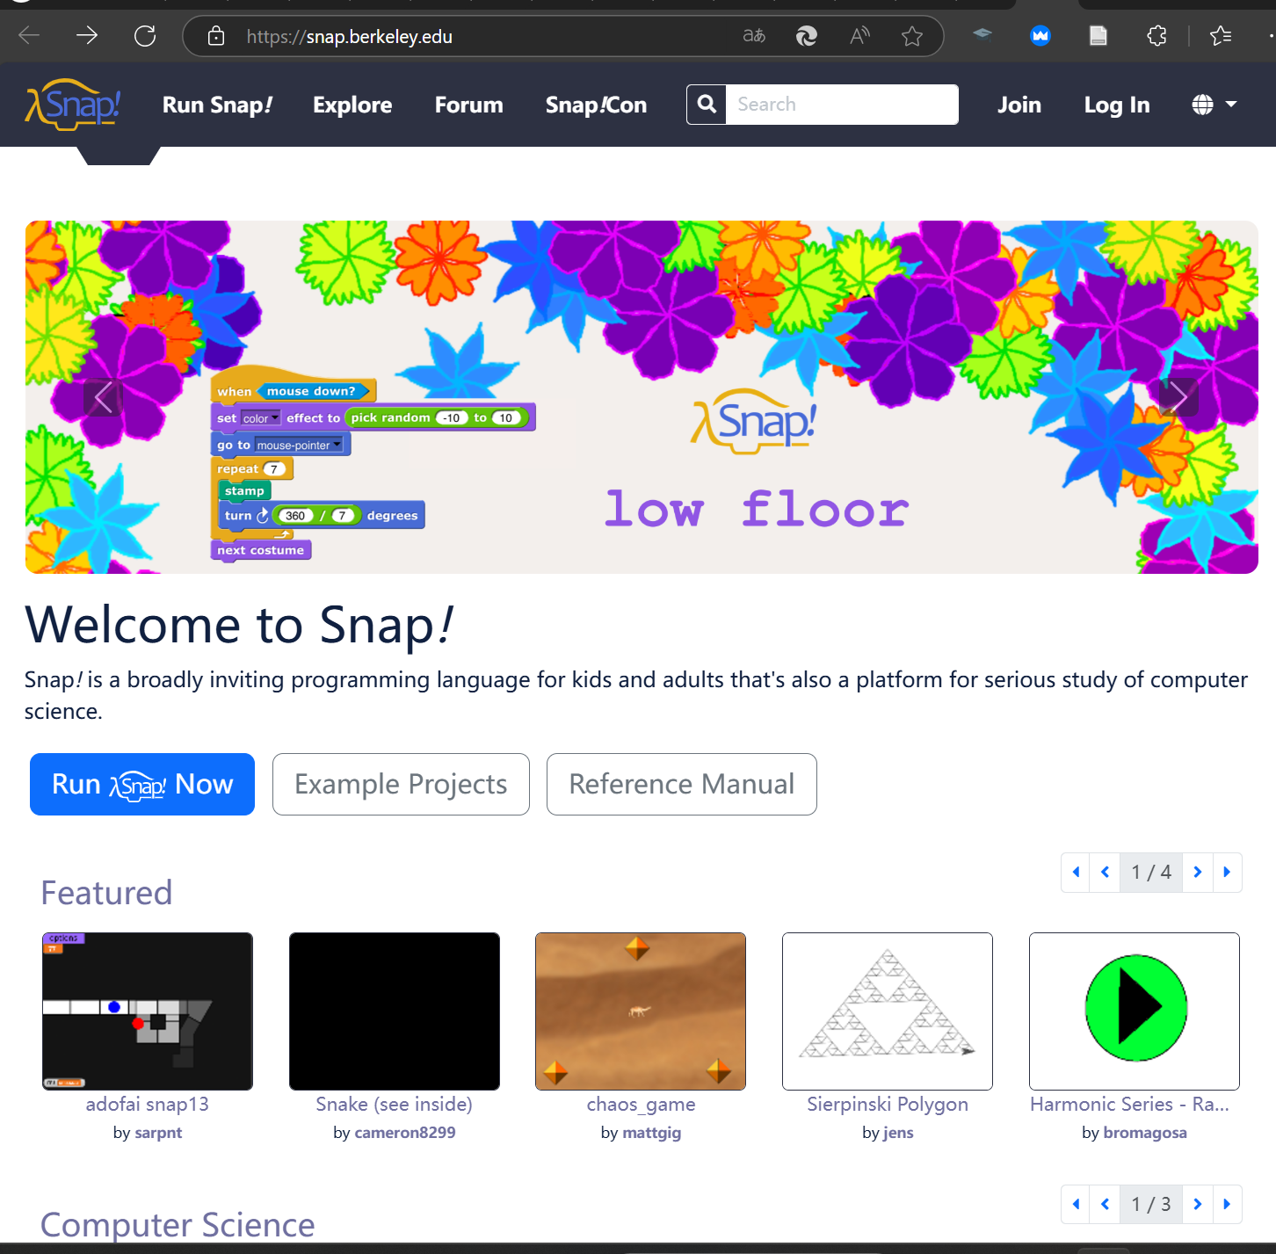Screen dimensions: 1276x1254
Task: Visit author jens's profile
Action: [x=898, y=1133]
